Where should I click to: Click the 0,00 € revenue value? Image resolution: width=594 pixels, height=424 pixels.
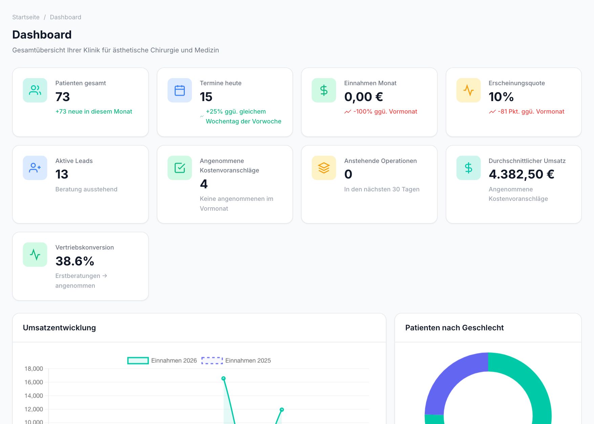point(364,97)
